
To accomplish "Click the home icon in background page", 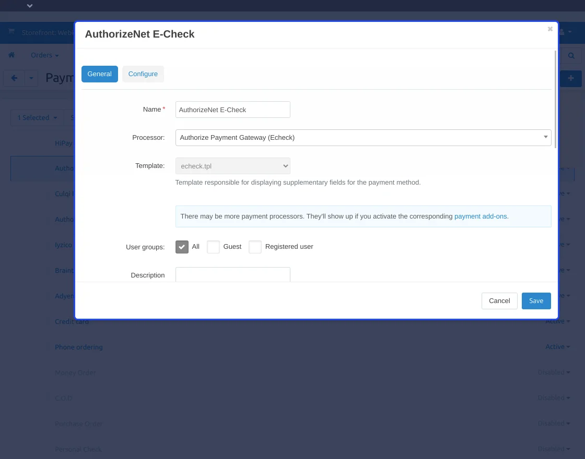I will (11, 55).
